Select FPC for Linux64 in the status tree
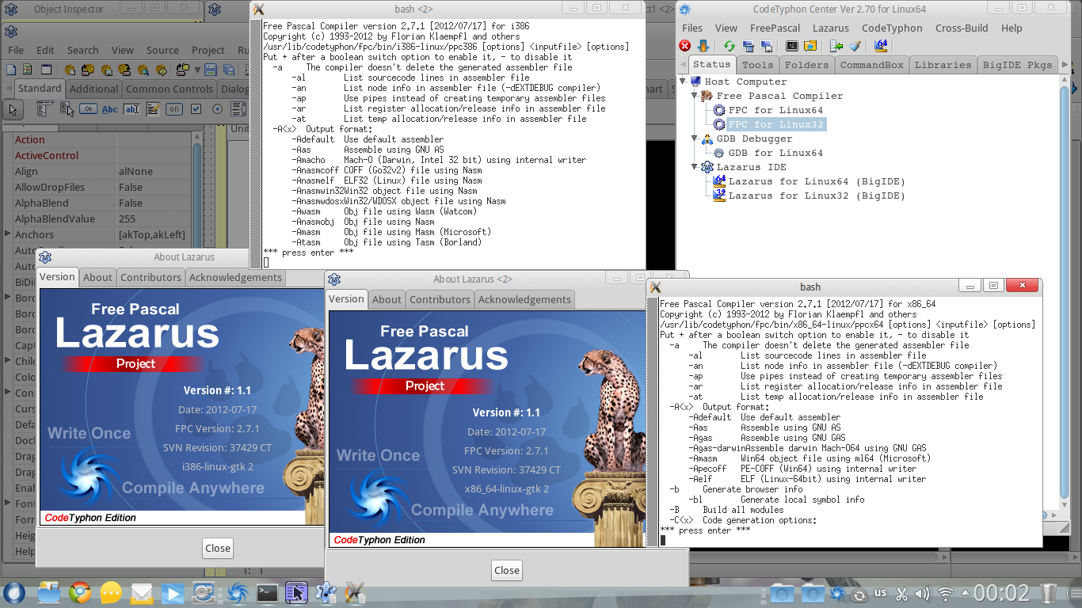This screenshot has height=608, width=1082. coord(775,110)
